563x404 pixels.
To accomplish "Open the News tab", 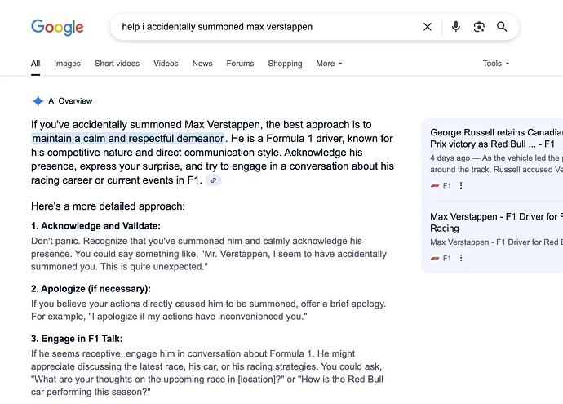I will click(x=202, y=64).
